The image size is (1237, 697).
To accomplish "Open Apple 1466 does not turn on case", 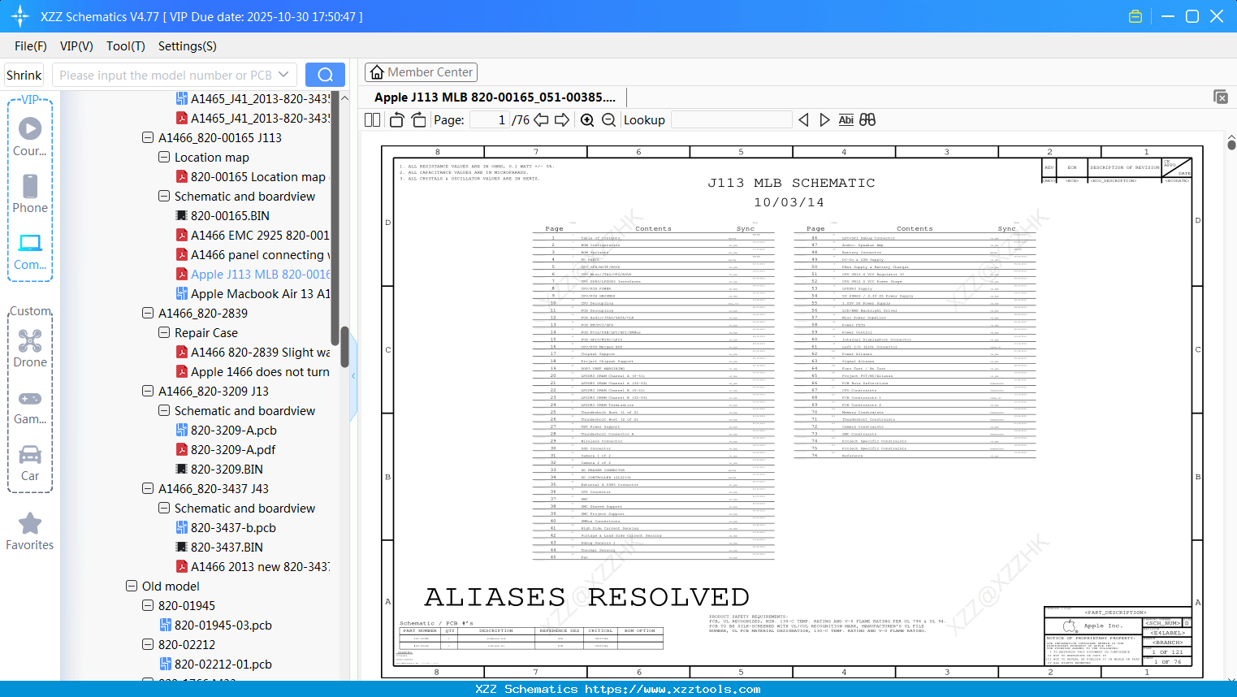I will 253,372.
